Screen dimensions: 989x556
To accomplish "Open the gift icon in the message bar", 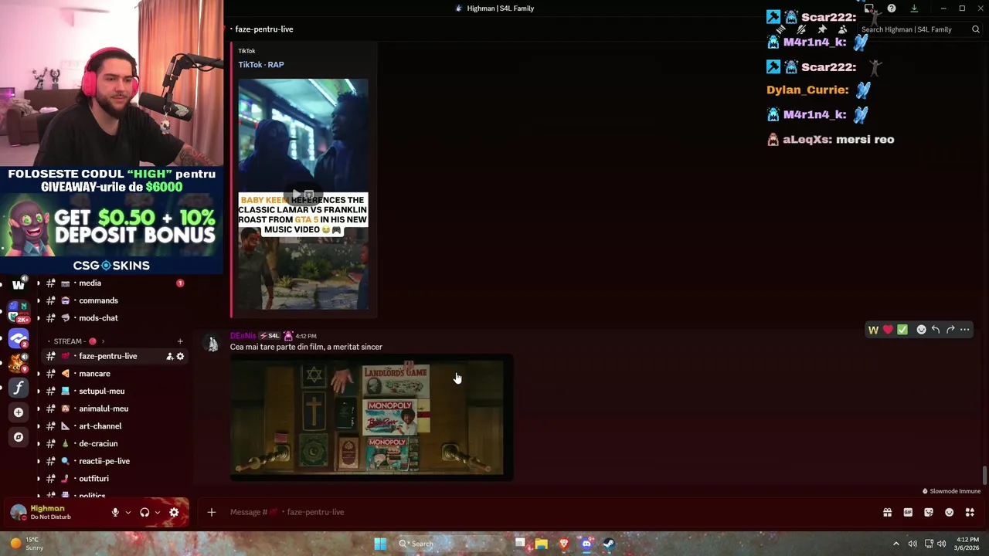I will 887,512.
